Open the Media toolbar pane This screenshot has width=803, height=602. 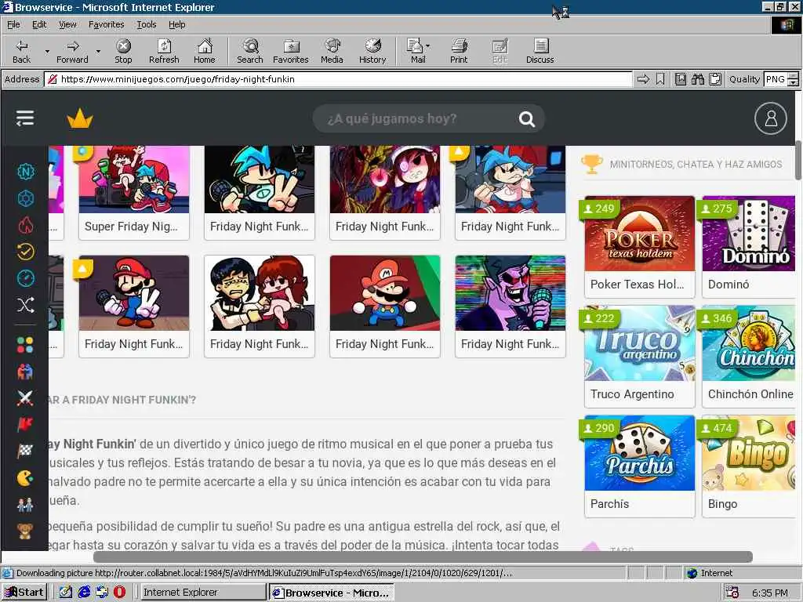coord(332,51)
